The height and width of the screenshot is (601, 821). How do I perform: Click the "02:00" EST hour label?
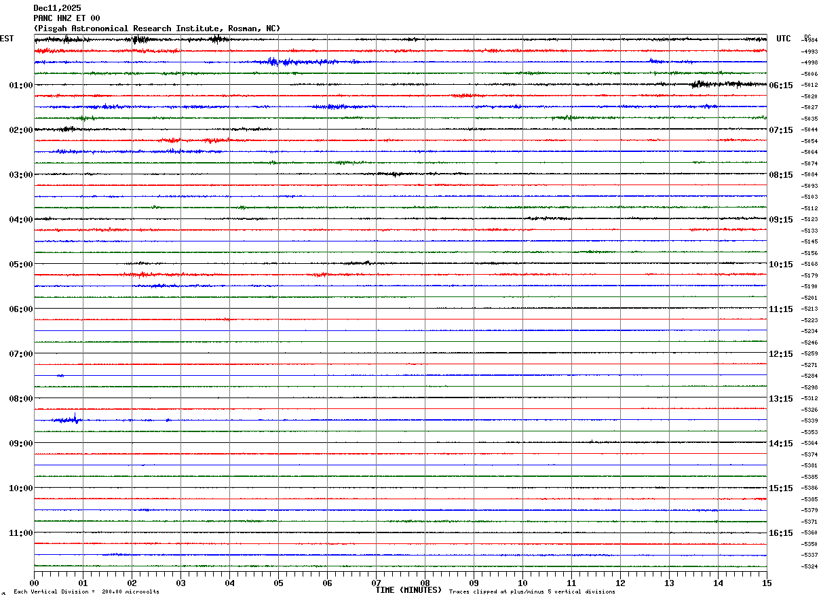pos(21,130)
